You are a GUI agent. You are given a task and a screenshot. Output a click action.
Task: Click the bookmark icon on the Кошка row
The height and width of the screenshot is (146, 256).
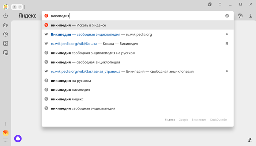coord(227,43)
